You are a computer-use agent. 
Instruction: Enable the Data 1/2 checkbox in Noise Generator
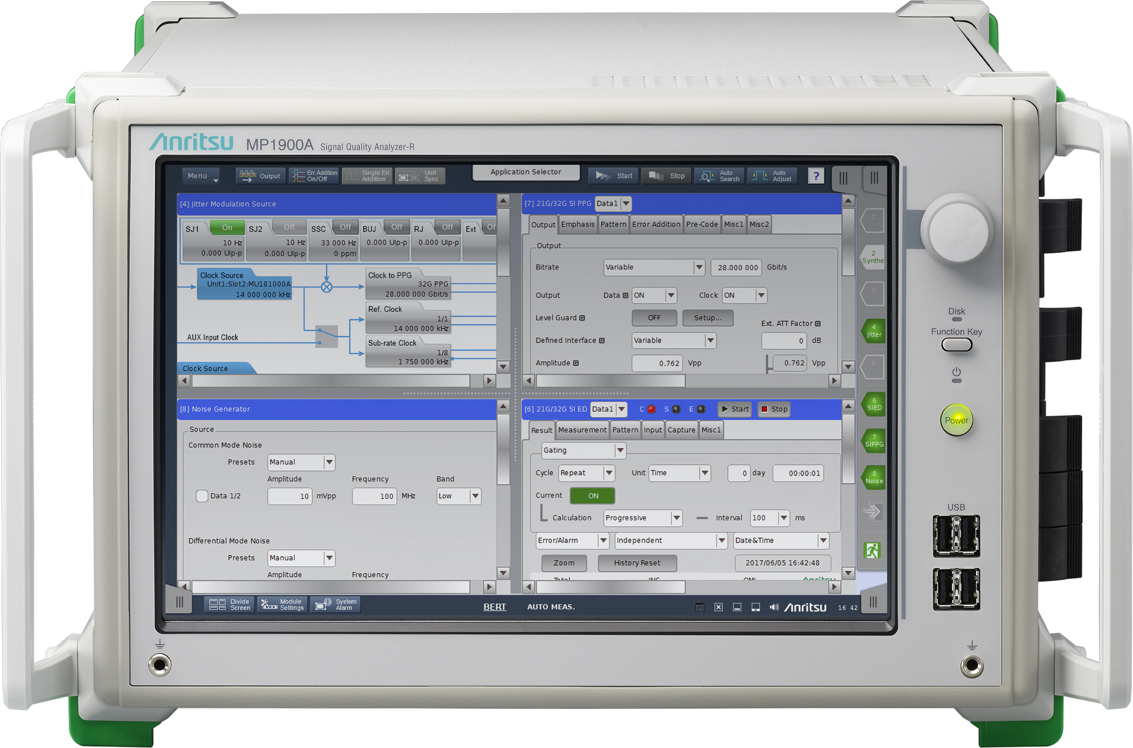202,495
